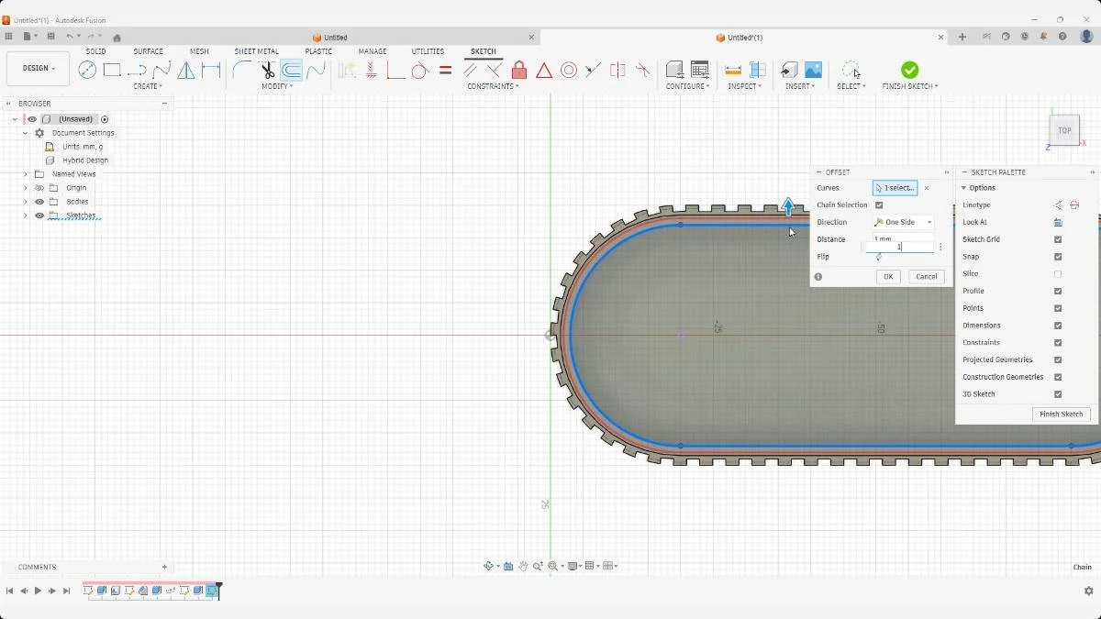Select the Line tool in Create section
The height and width of the screenshot is (619, 1101).
pyautogui.click(x=138, y=70)
